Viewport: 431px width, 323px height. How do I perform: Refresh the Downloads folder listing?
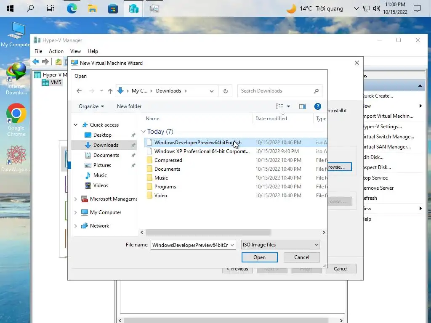[x=226, y=91]
